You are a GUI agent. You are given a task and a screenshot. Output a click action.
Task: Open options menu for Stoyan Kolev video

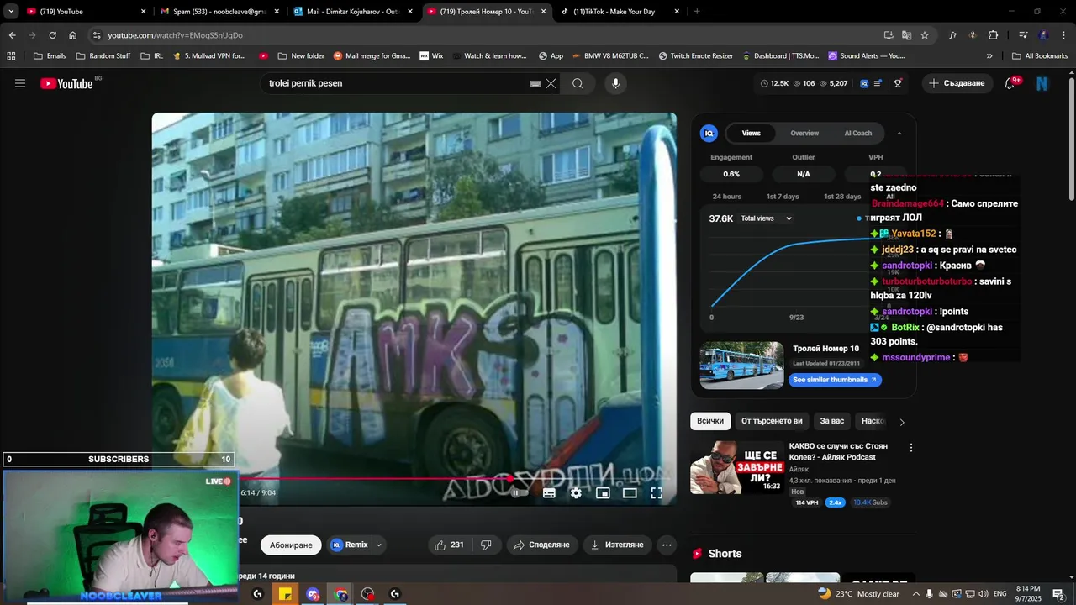910,448
